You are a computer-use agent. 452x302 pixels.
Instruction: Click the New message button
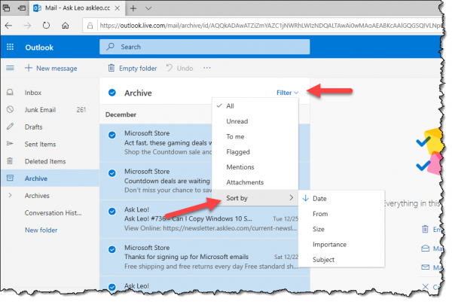50,68
